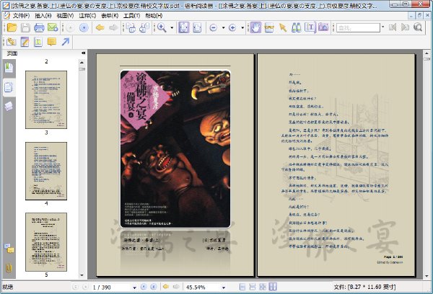Image resolution: width=433 pixels, height=294 pixels.
Task: Open a PDF file with the folder icon
Action: [12, 27]
